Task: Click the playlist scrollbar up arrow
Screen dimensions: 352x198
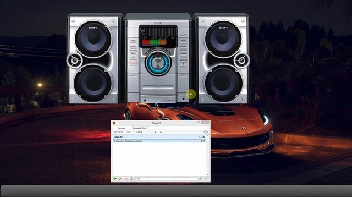Action: coord(208,136)
